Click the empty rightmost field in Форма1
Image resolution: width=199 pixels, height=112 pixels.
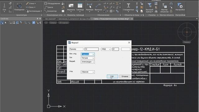(126, 49)
